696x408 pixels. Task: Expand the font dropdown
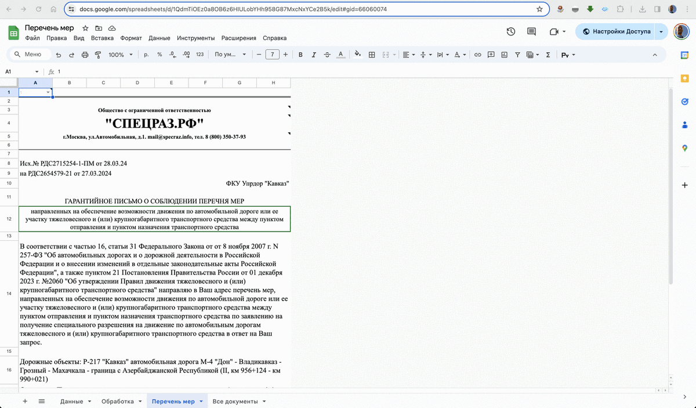coord(230,55)
